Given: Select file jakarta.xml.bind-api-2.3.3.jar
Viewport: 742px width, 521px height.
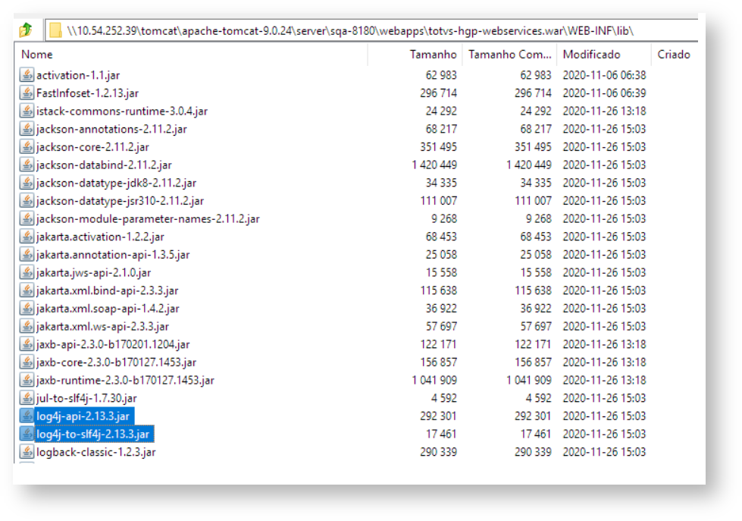Looking at the screenshot, I should point(108,290).
